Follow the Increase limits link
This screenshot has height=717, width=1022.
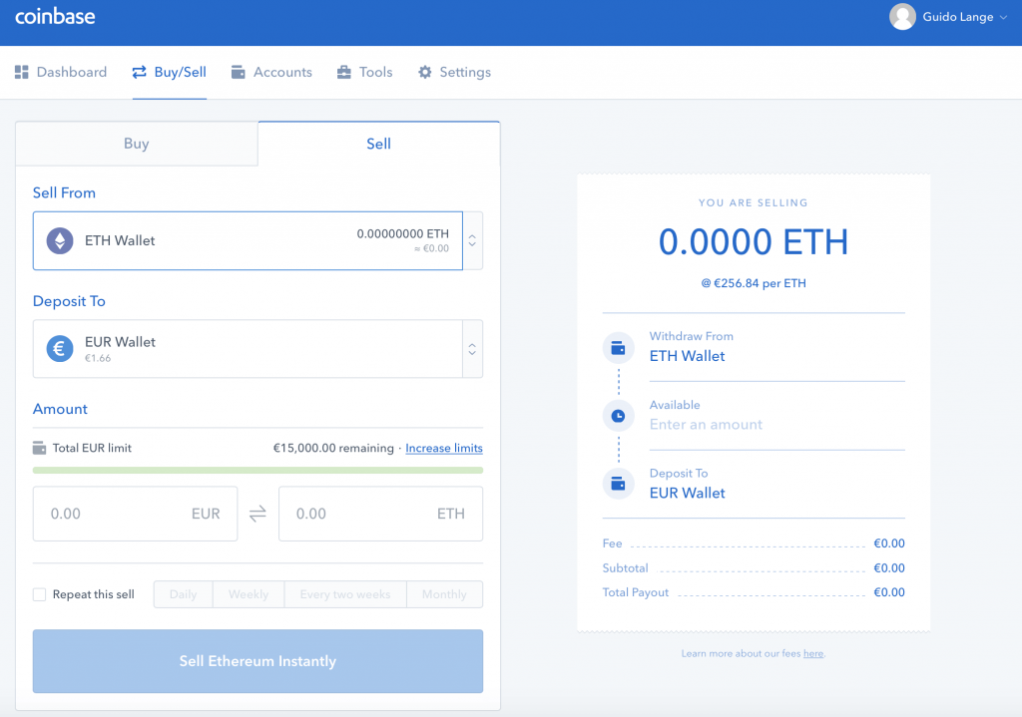click(x=444, y=448)
